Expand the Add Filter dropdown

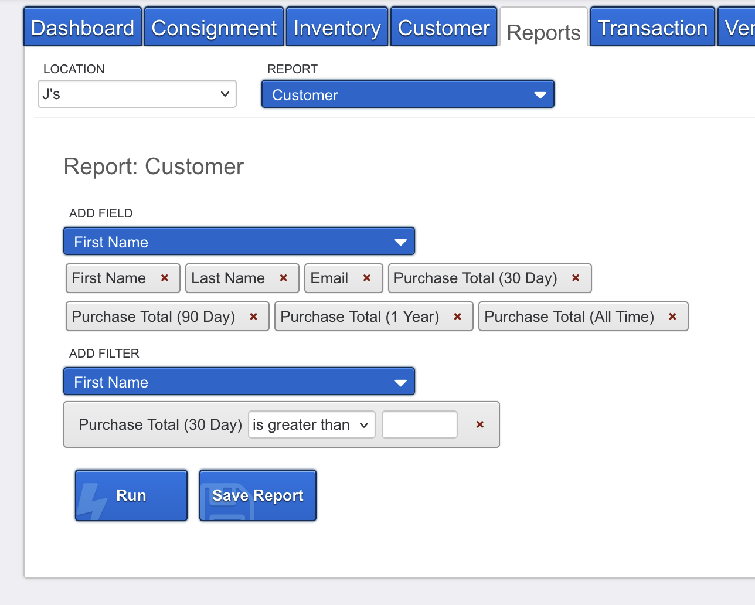(239, 382)
